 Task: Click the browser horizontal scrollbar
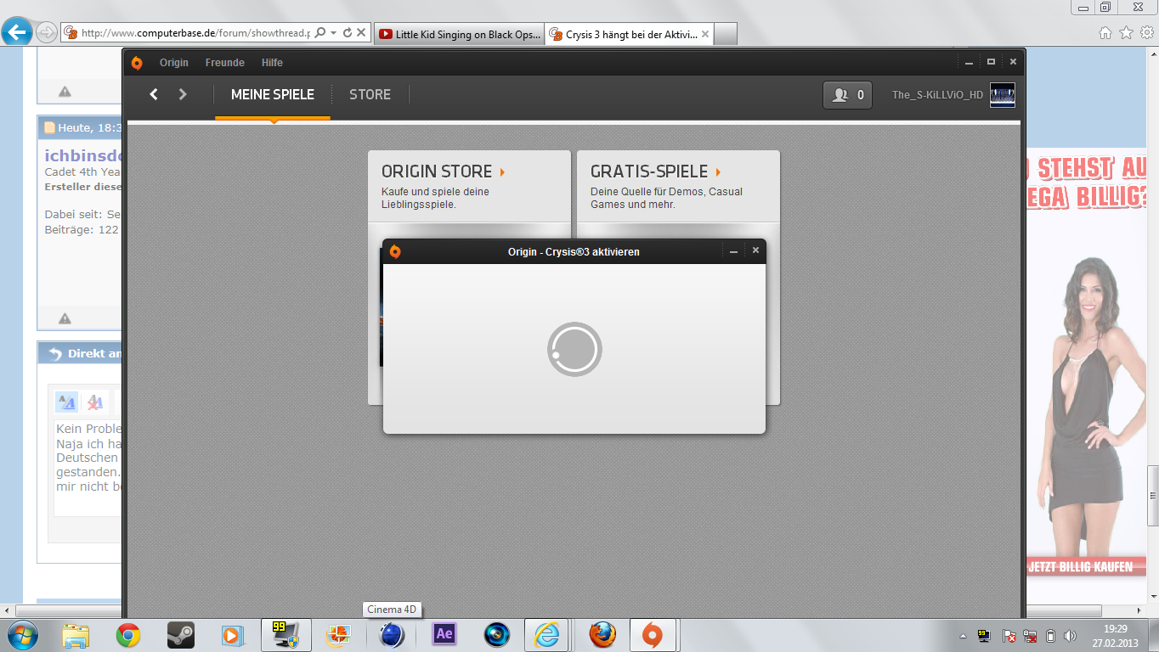coord(559,610)
